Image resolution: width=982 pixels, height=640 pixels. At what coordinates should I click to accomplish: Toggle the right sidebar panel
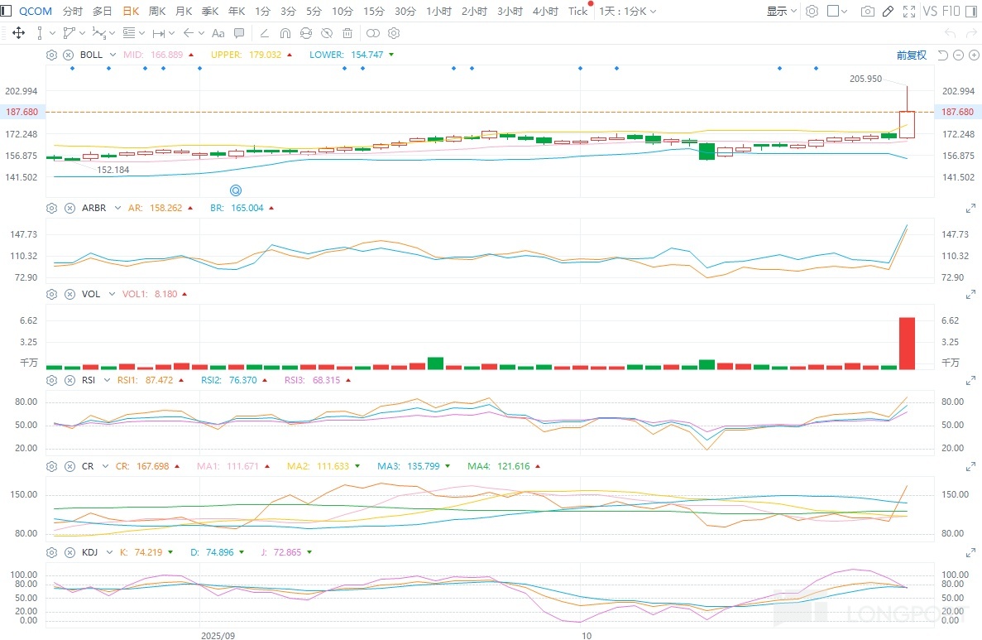[x=974, y=12]
